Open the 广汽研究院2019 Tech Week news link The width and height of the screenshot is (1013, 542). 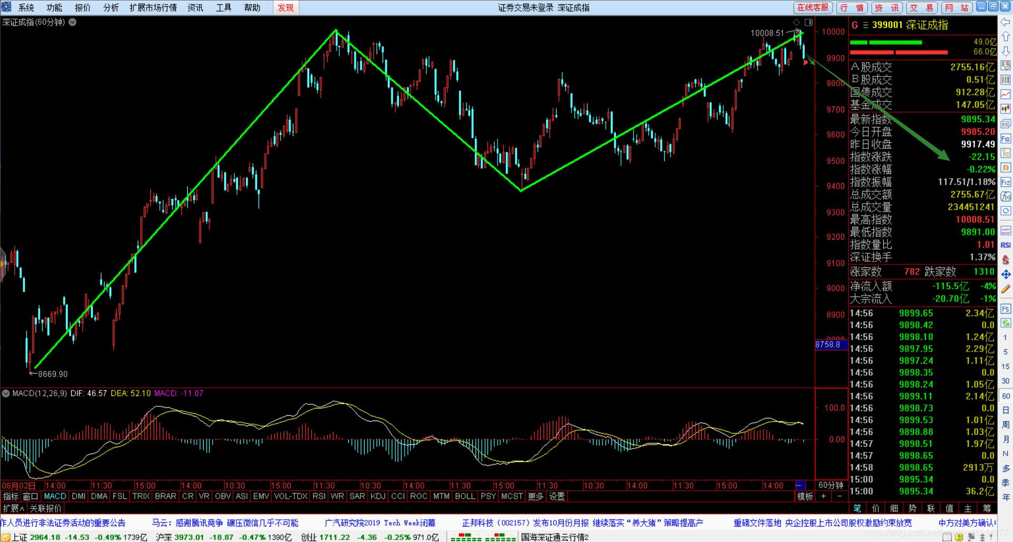pos(380,523)
